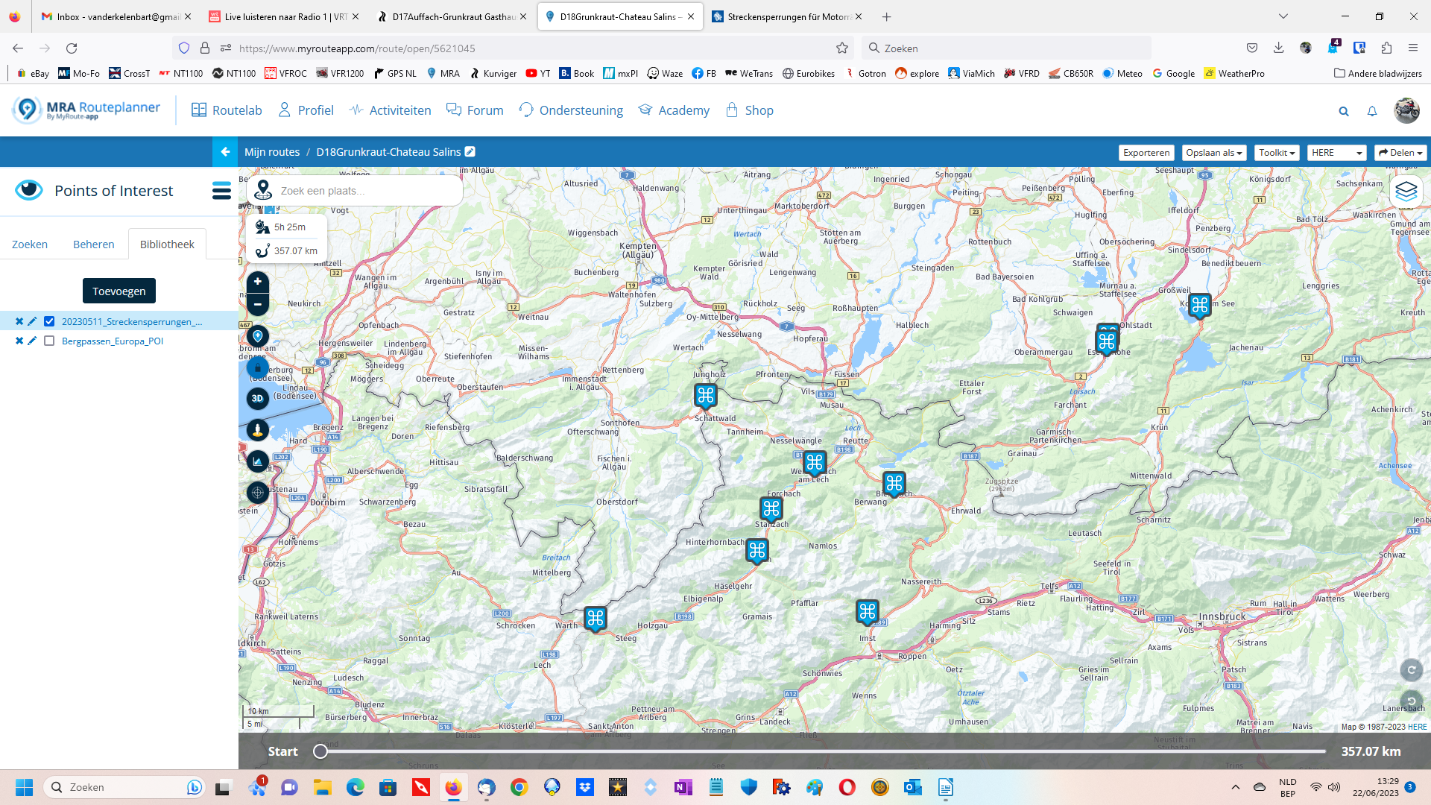Toggle the map lock icon
Image resolution: width=1431 pixels, height=805 pixels.
click(258, 367)
